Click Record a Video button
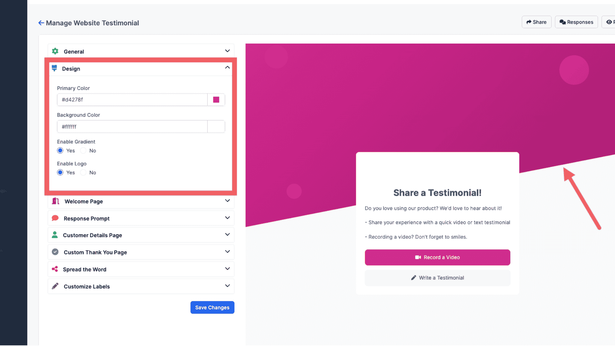Viewport: 615px width, 346px height. point(438,257)
